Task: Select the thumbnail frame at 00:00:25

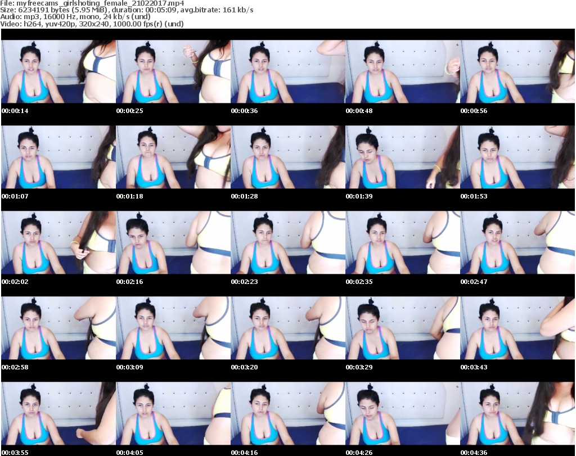Action: 173,71
